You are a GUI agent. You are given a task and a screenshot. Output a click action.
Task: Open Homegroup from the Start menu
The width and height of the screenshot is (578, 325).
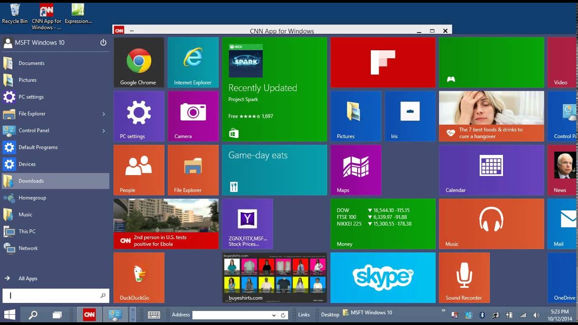[x=56, y=198]
